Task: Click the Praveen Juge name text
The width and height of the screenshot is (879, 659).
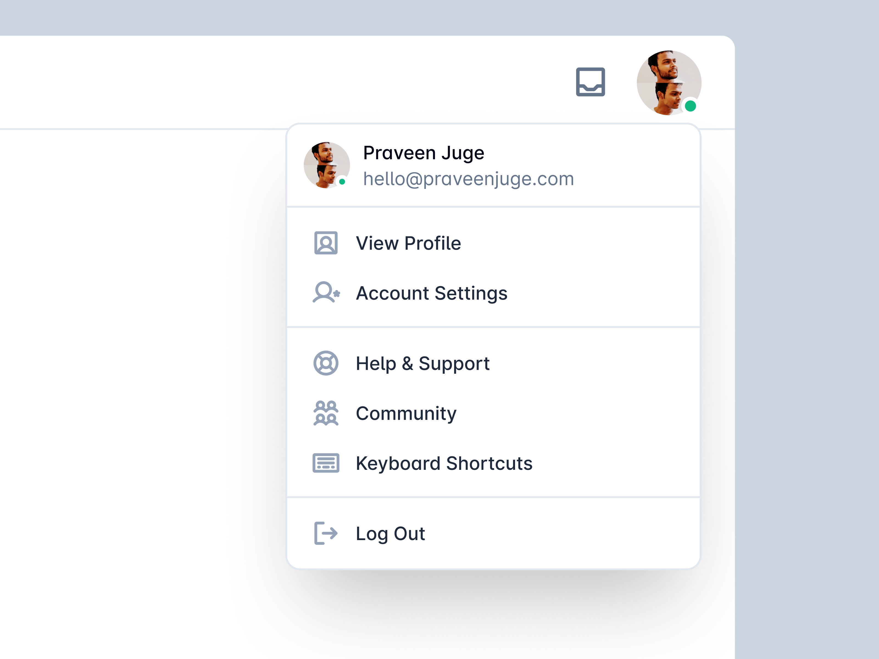Action: [424, 153]
